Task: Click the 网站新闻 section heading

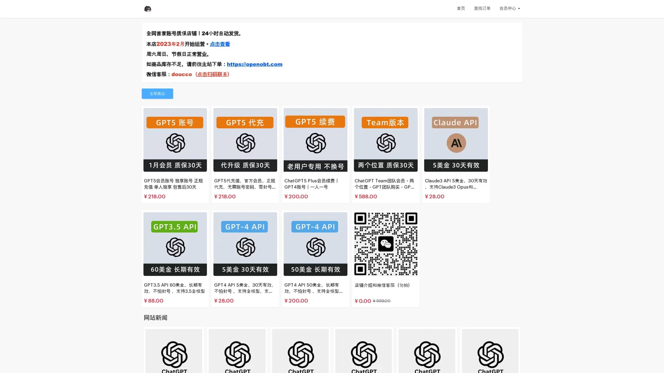Action: click(x=156, y=318)
